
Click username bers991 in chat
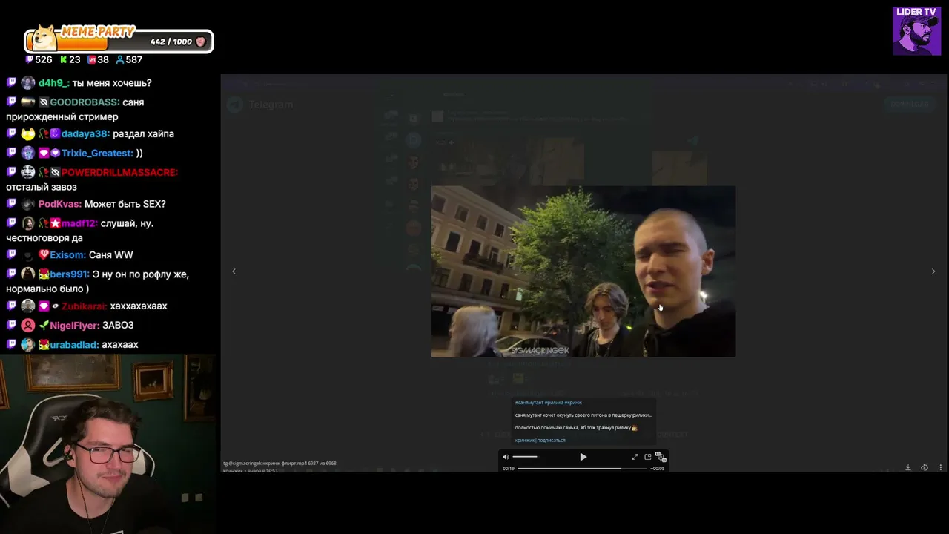(69, 274)
